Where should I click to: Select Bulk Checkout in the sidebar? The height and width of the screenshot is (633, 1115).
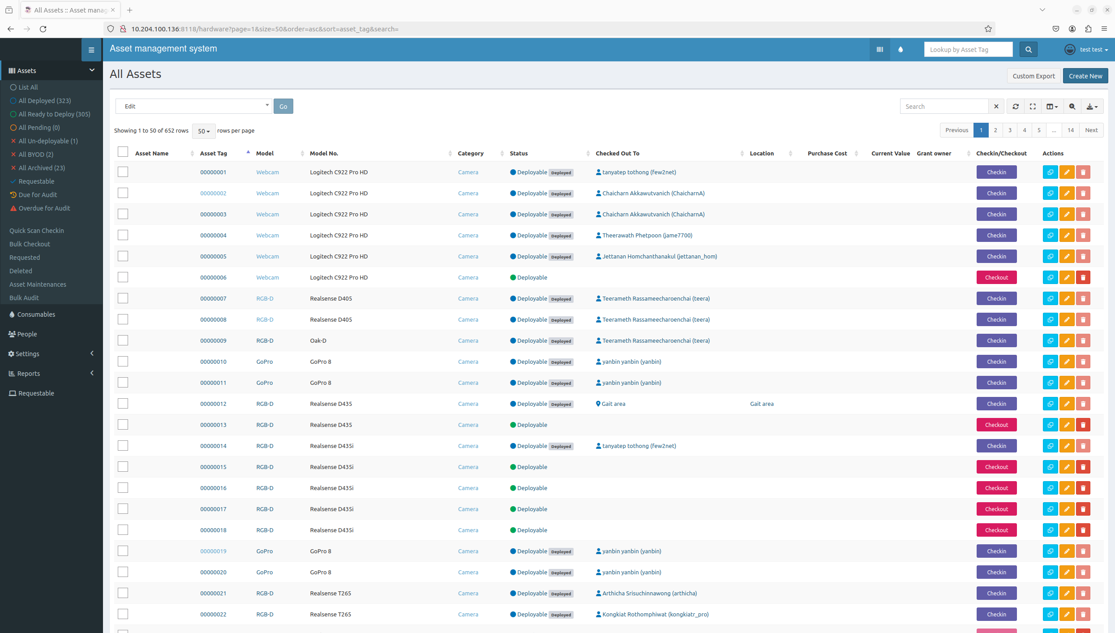coord(30,244)
